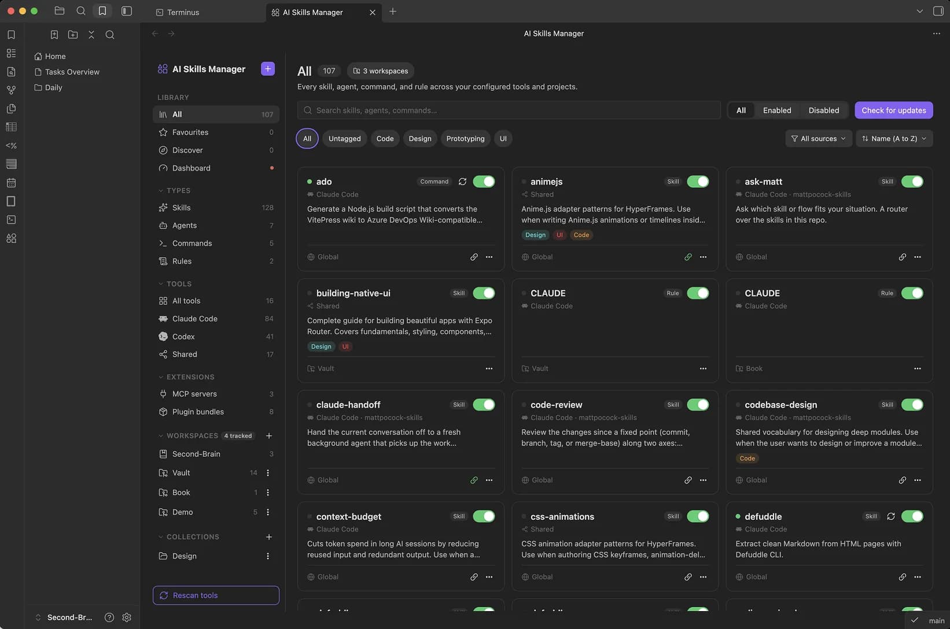This screenshot has width=950, height=629.
Task: Open the AI Skills Manager ribbon icon
Action: coord(11,238)
